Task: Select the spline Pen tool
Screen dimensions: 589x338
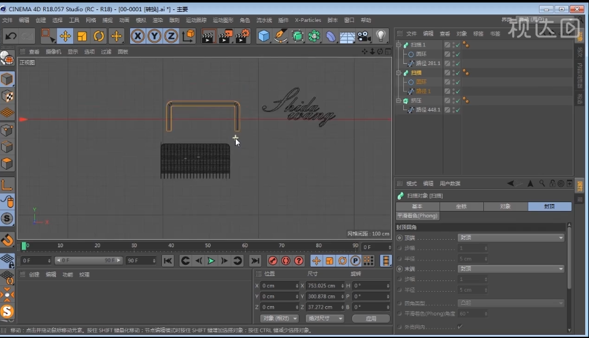Action: pyautogui.click(x=281, y=36)
